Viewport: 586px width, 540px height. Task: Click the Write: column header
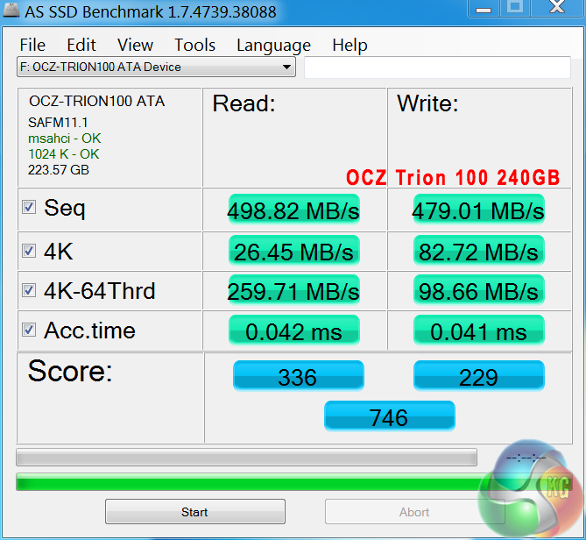click(427, 103)
